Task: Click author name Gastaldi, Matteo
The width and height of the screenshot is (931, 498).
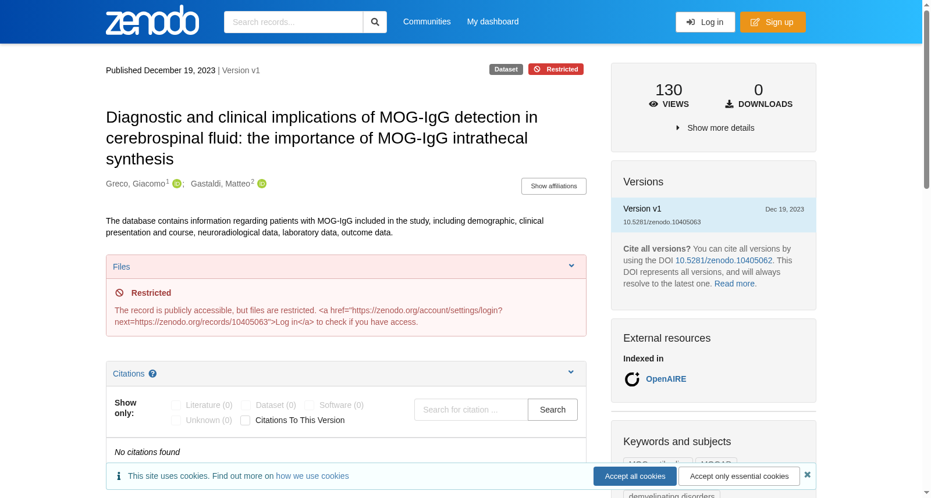Action: coord(221,184)
